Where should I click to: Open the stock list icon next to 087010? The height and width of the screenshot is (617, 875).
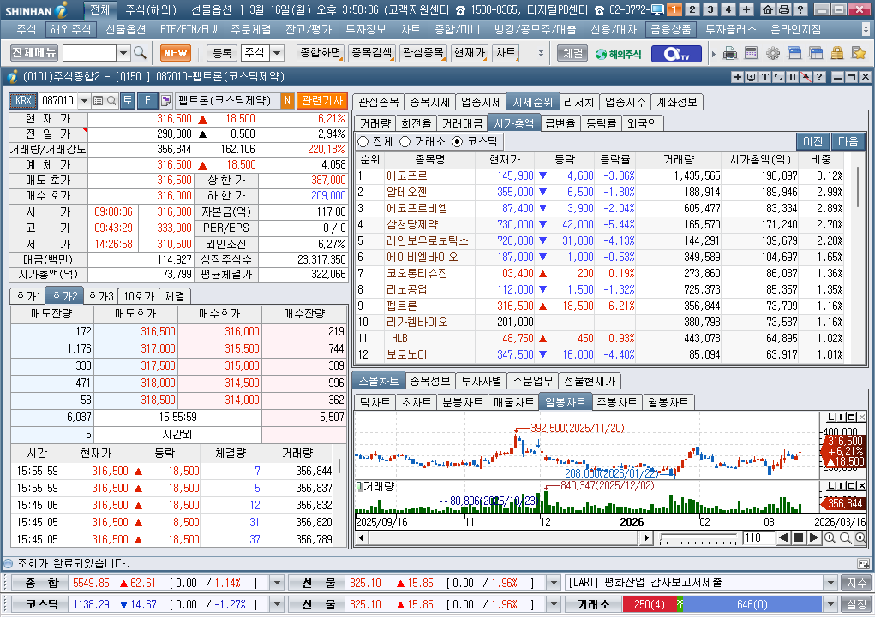tap(99, 101)
